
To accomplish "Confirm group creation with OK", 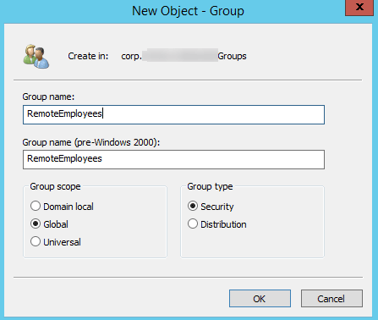I will [x=260, y=298].
